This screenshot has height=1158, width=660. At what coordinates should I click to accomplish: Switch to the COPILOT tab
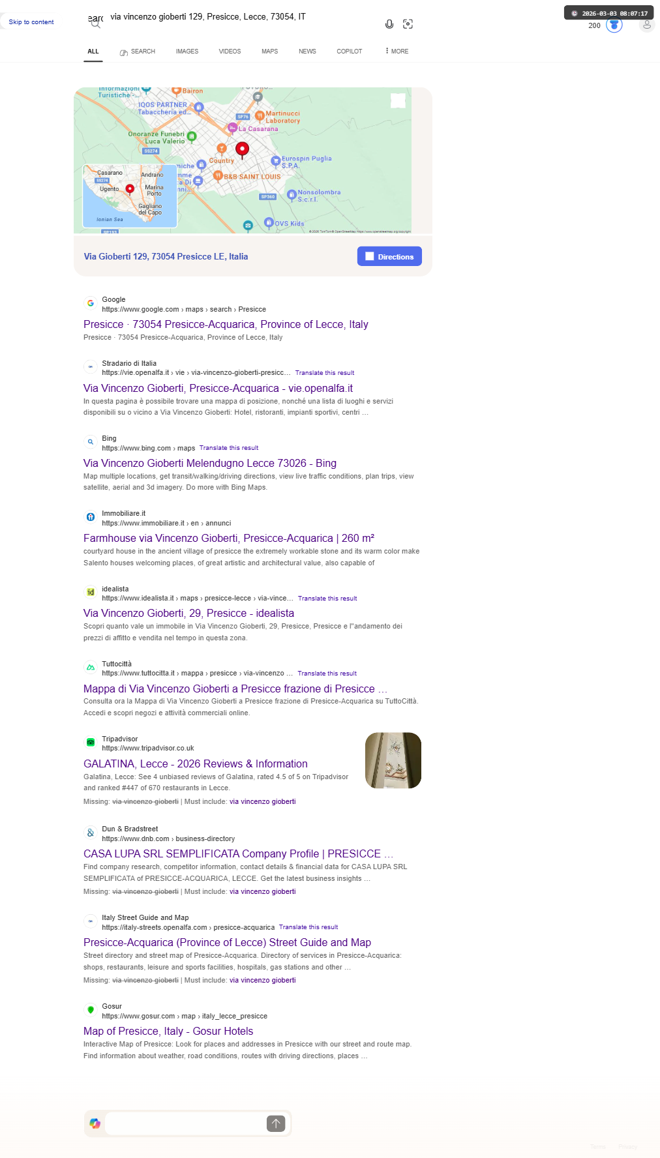point(350,52)
